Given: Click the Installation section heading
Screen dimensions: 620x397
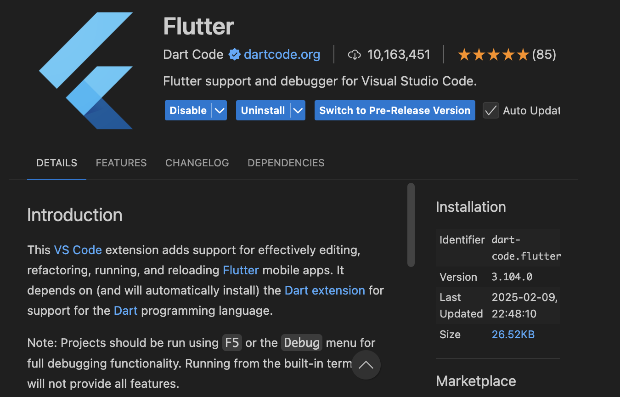Looking at the screenshot, I should click(471, 207).
